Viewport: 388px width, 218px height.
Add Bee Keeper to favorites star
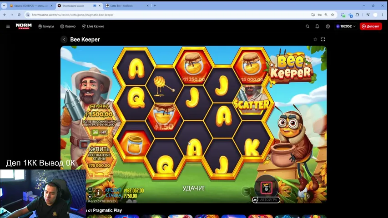coord(315,40)
